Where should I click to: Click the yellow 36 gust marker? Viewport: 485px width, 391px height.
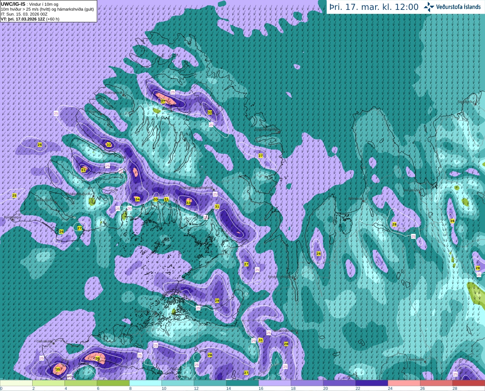point(97,358)
